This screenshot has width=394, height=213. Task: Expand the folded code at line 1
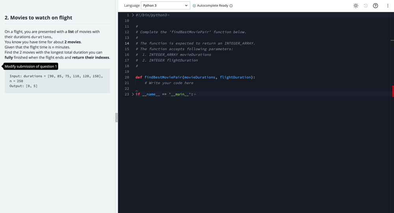point(133,15)
